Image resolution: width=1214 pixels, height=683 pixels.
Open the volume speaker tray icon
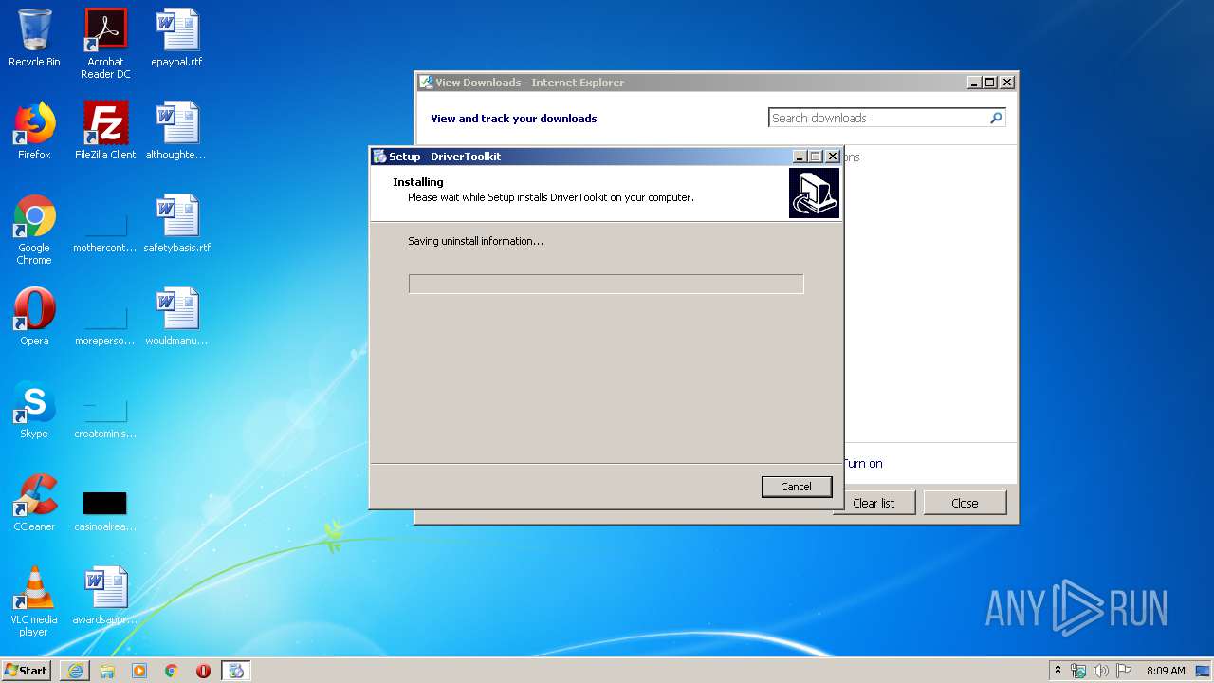[1100, 671]
